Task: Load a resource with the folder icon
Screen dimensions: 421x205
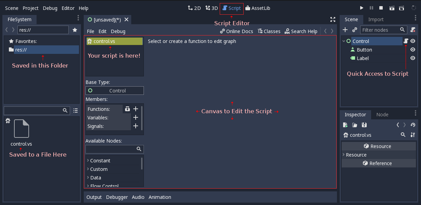Action: [354, 125]
